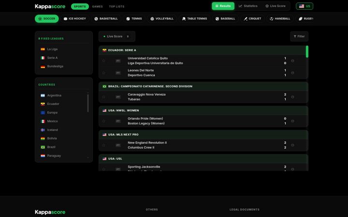Viewport: 348px width, 217px height.
Task: Open the Games nav tab
Action: pyautogui.click(x=98, y=6)
